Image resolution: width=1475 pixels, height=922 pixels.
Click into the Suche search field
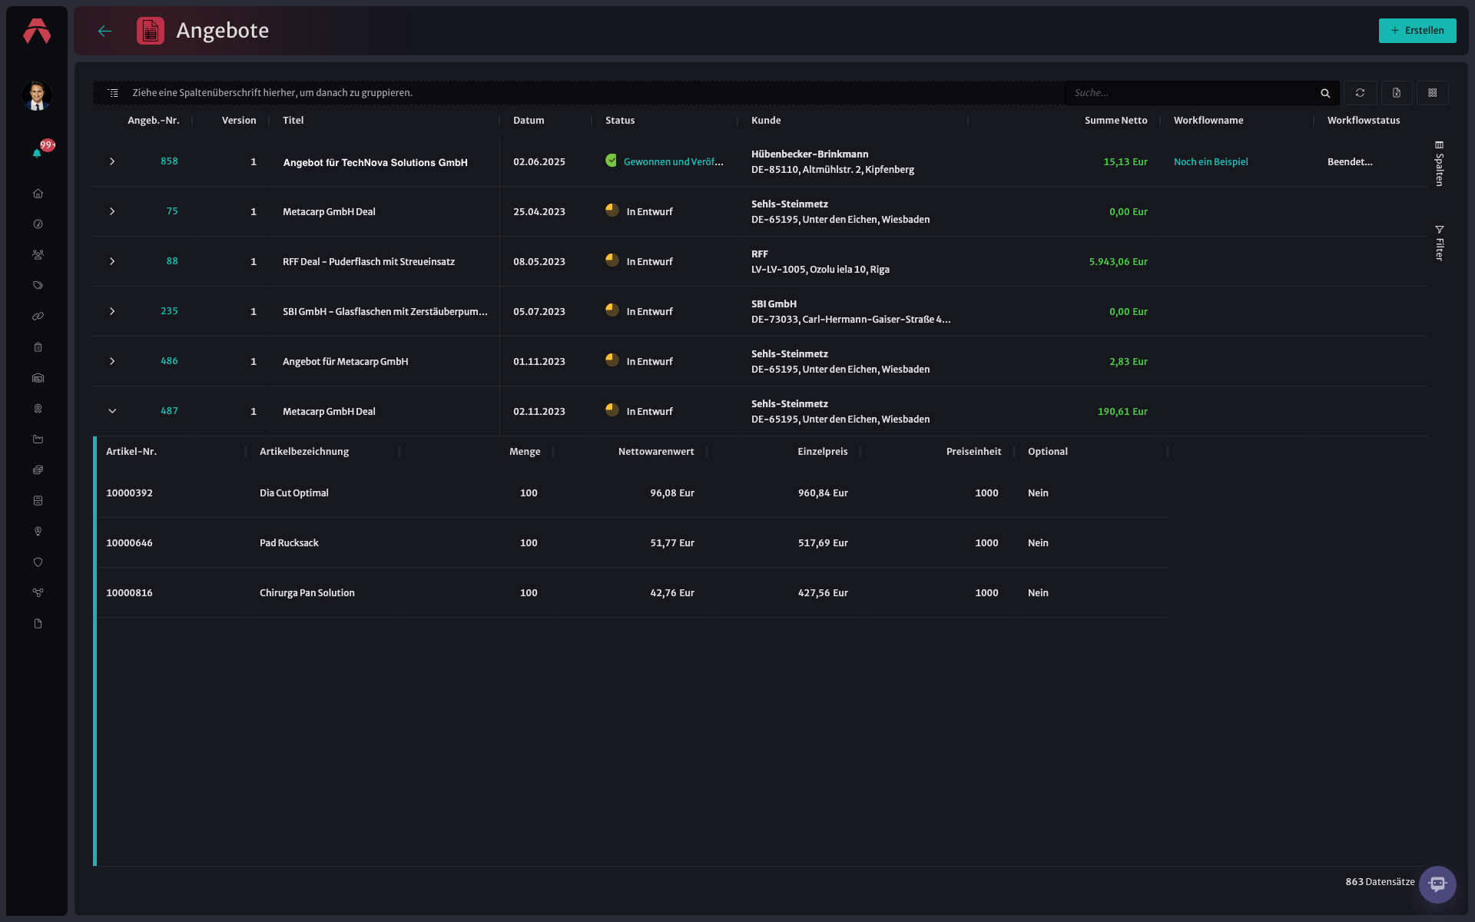1191,93
